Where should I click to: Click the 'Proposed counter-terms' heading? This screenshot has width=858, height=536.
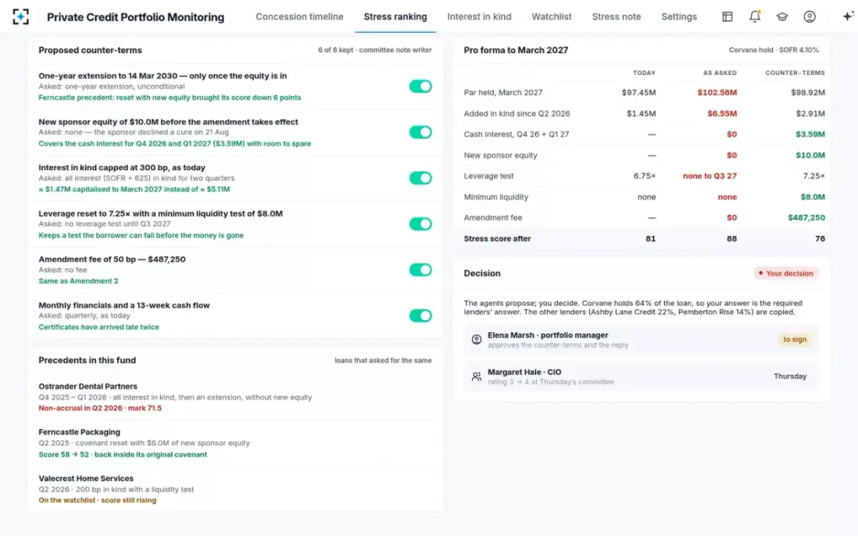click(90, 50)
